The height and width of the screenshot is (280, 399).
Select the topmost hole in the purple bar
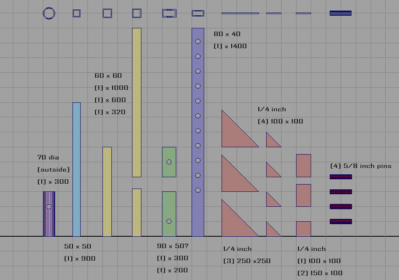[x=198, y=41]
